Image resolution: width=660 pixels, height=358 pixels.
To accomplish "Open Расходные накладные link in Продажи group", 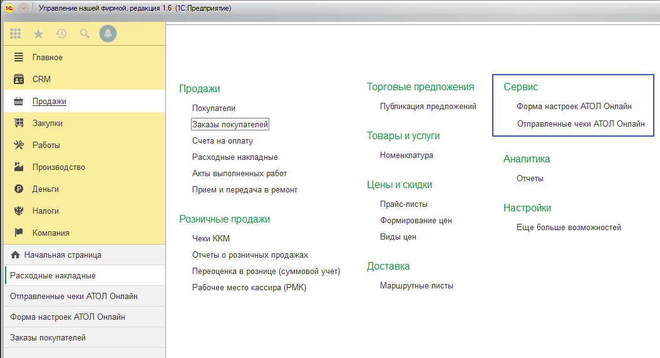I will pos(235,157).
